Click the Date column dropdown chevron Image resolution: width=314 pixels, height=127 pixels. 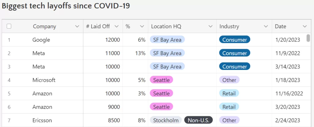[304, 26]
